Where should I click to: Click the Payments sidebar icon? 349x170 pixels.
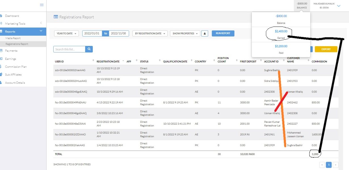coord(1,51)
